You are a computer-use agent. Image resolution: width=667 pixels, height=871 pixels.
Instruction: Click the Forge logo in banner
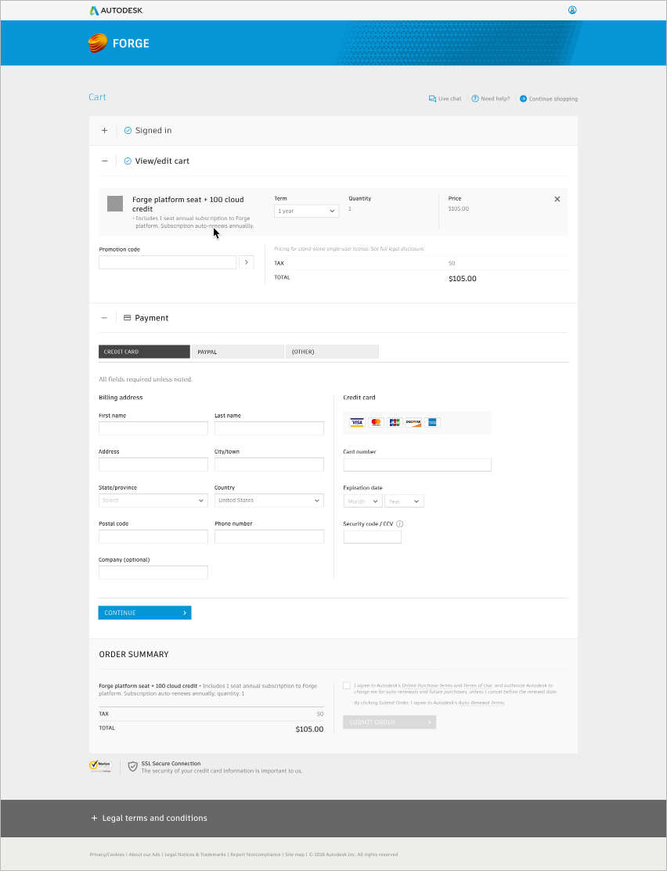coord(119,43)
